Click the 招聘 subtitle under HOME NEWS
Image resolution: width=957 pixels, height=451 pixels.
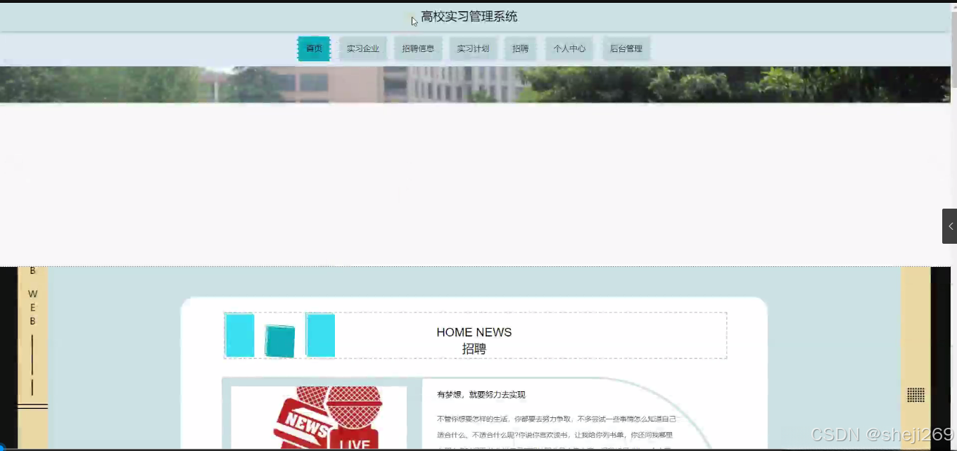(x=474, y=349)
